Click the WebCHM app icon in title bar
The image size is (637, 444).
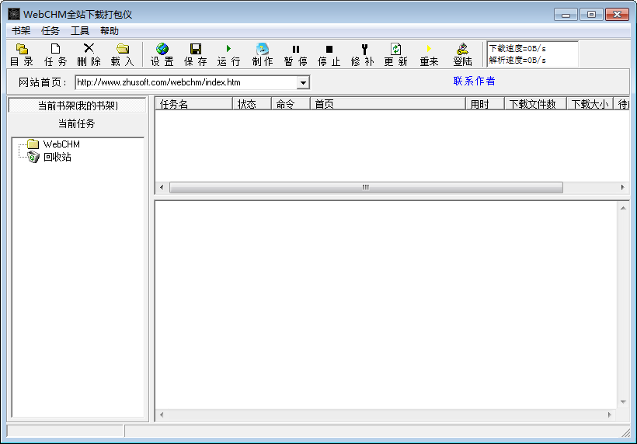click(14, 14)
